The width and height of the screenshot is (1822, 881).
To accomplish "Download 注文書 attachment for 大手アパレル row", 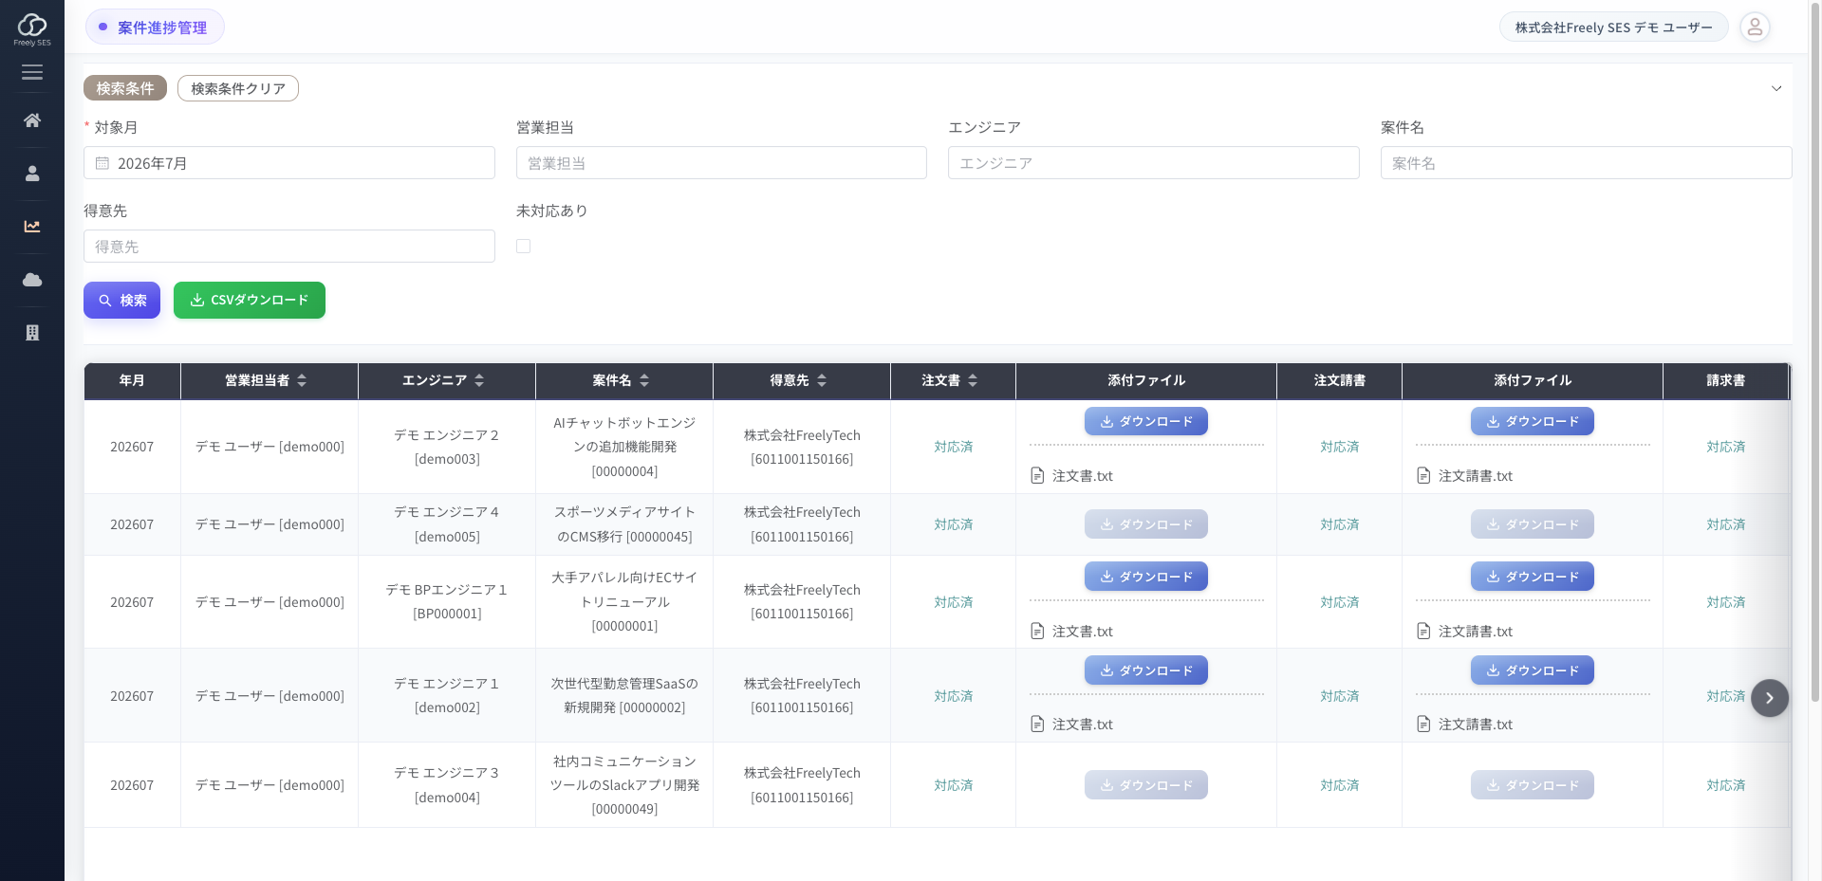I will click(x=1146, y=577).
